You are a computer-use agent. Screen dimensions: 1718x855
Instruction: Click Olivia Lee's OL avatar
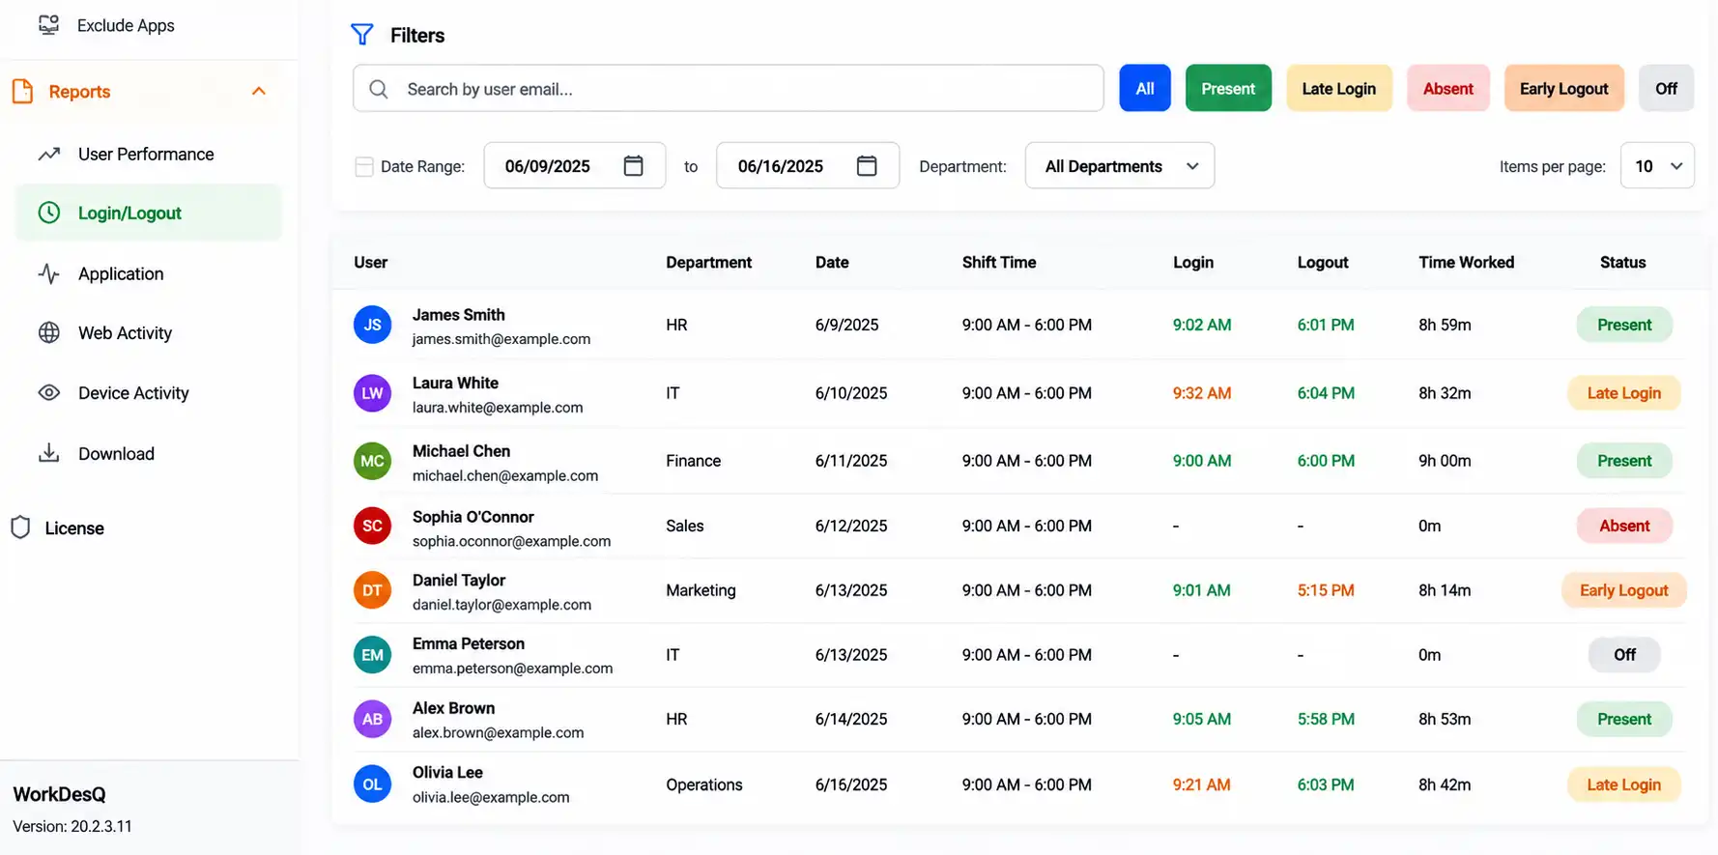tap(373, 784)
